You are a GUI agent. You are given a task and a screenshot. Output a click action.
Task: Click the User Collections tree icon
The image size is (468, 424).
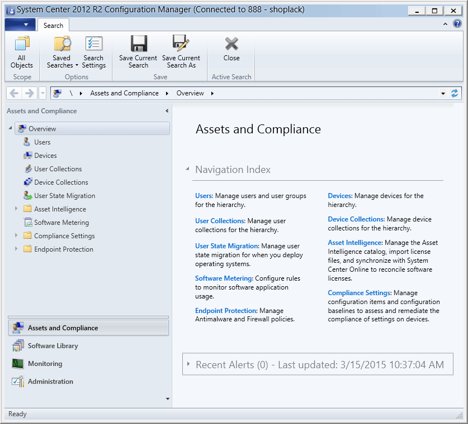(28, 169)
